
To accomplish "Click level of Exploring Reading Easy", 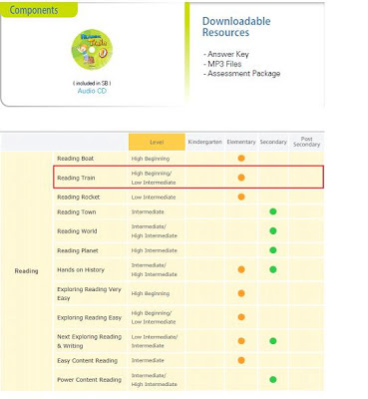I will point(154,317).
